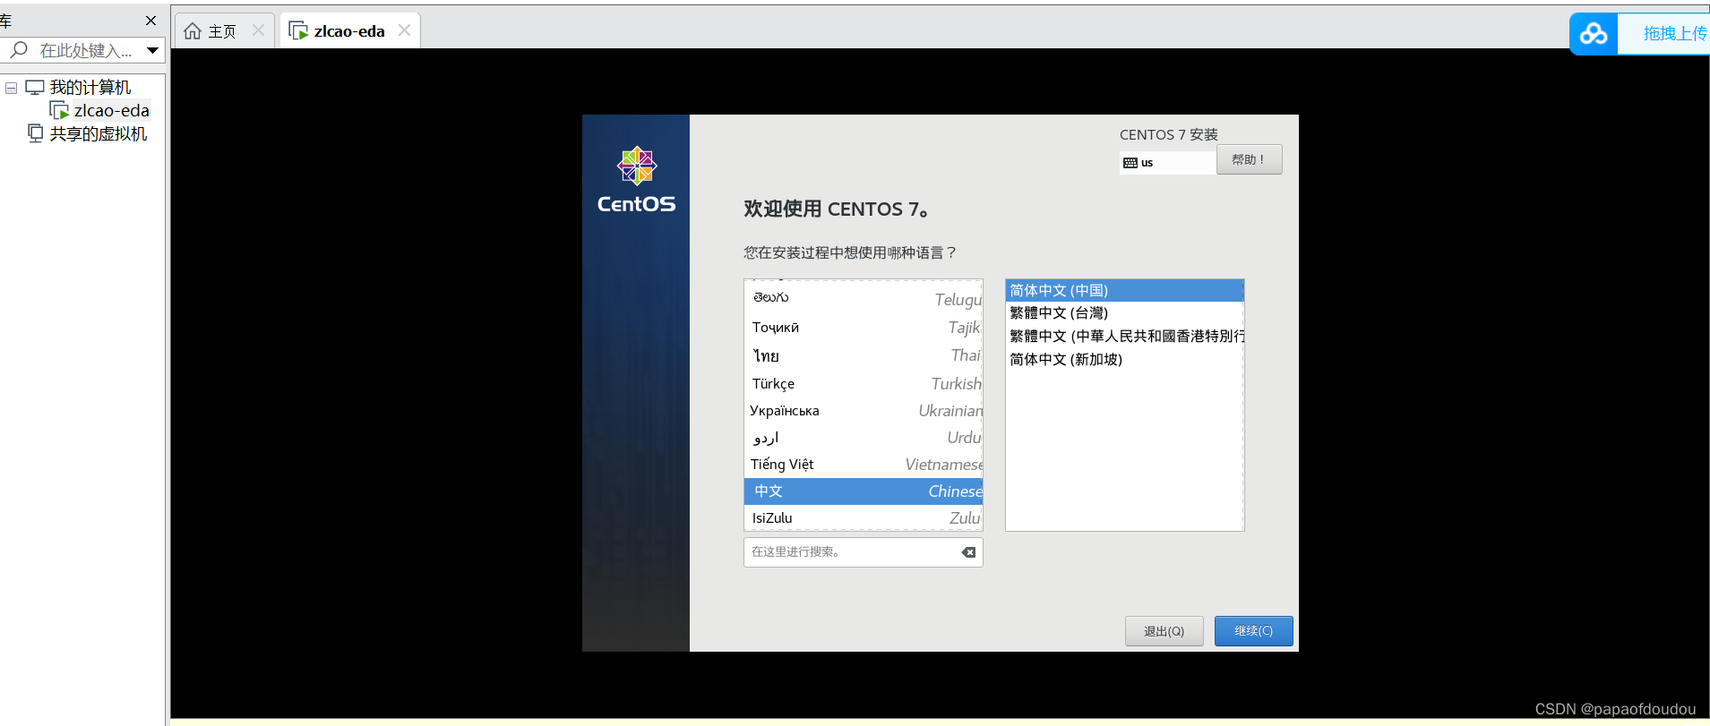Select 我的计算机 in the library tree
Image resolution: width=1710 pixels, height=726 pixels.
pos(90,88)
